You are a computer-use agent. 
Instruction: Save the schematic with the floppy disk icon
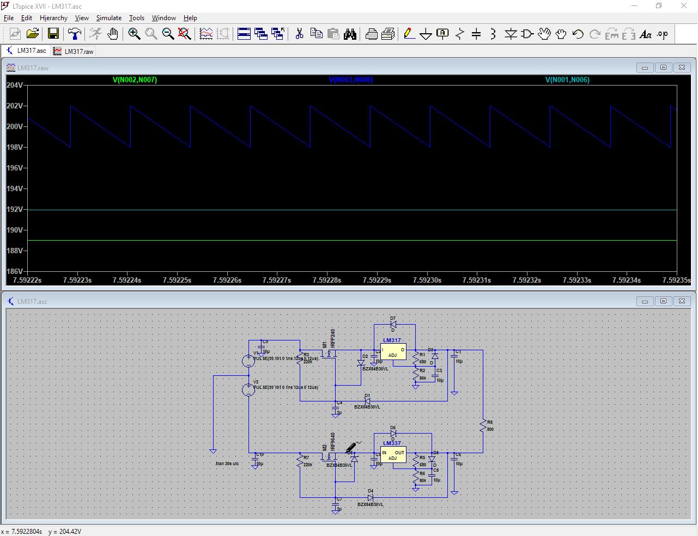[53, 34]
